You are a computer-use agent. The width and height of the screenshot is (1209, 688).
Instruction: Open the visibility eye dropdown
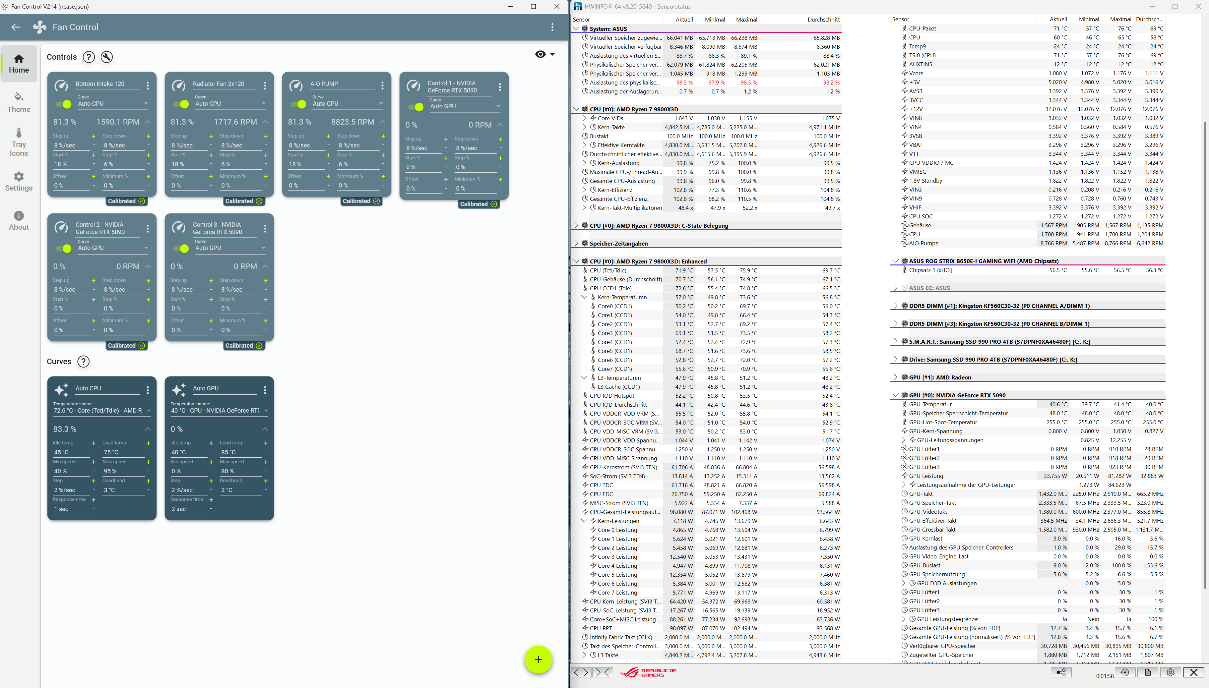click(x=545, y=54)
